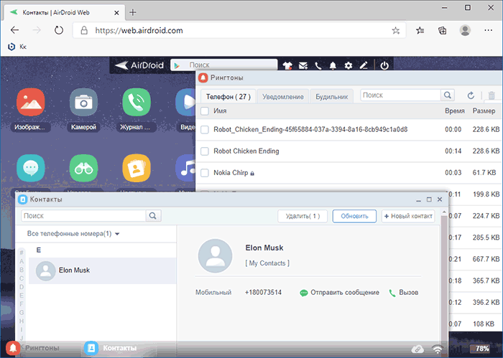This screenshot has height=358, width=503.
Task: Click the search magnifier in Contacts window
Action: [x=153, y=216]
